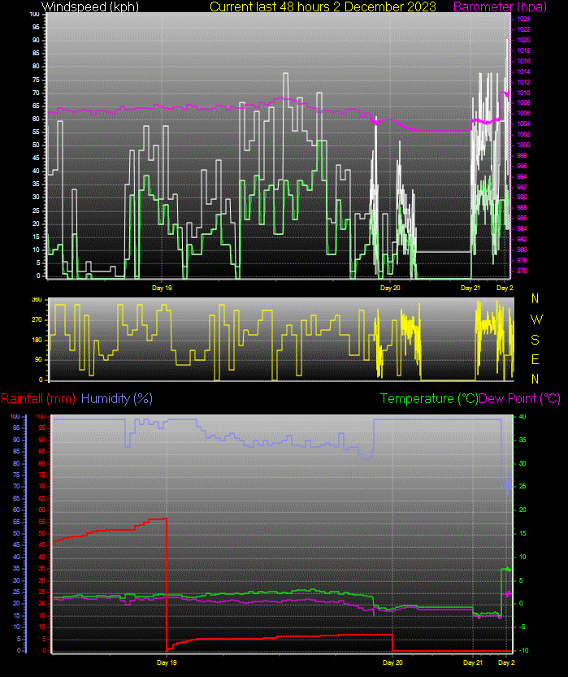Click the 180 value on wind direction axis
The height and width of the screenshot is (677, 568).
click(37, 340)
